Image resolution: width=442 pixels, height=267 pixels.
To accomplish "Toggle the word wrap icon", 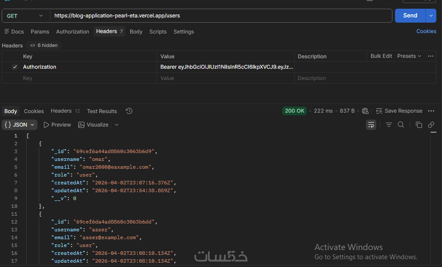I will pyautogui.click(x=371, y=125).
